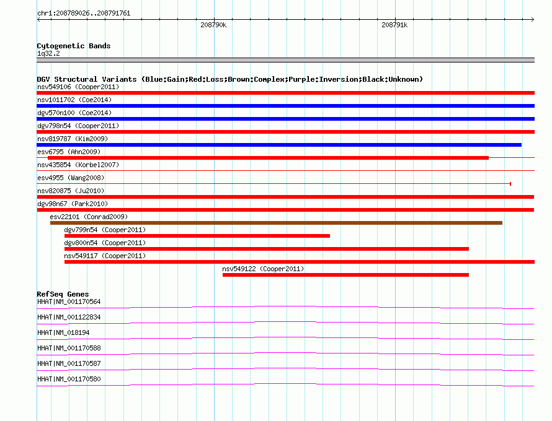Image resolution: width=552 pixels, height=421 pixels.
Task: Open dgv799n54 (Cooper2011) label
Action: point(105,230)
